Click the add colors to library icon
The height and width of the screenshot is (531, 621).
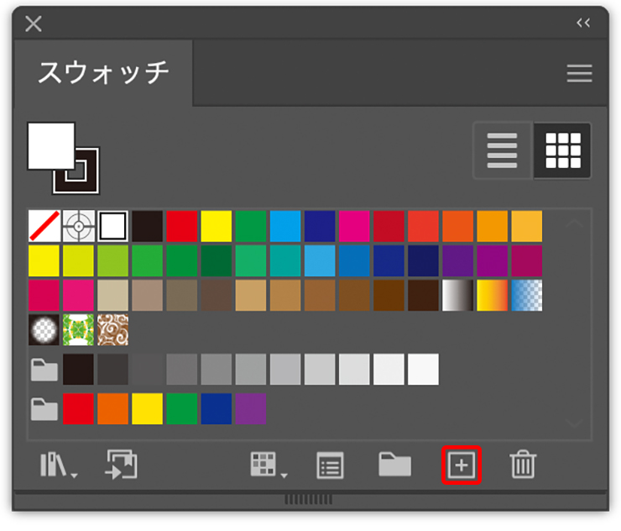coord(121,465)
